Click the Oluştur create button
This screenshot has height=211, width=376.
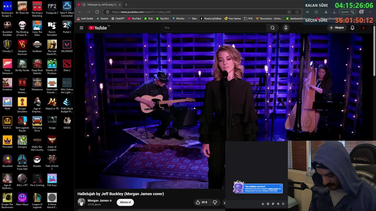(x=337, y=28)
